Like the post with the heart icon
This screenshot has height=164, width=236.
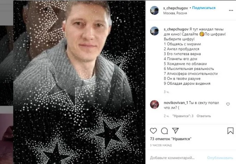tap(153, 131)
